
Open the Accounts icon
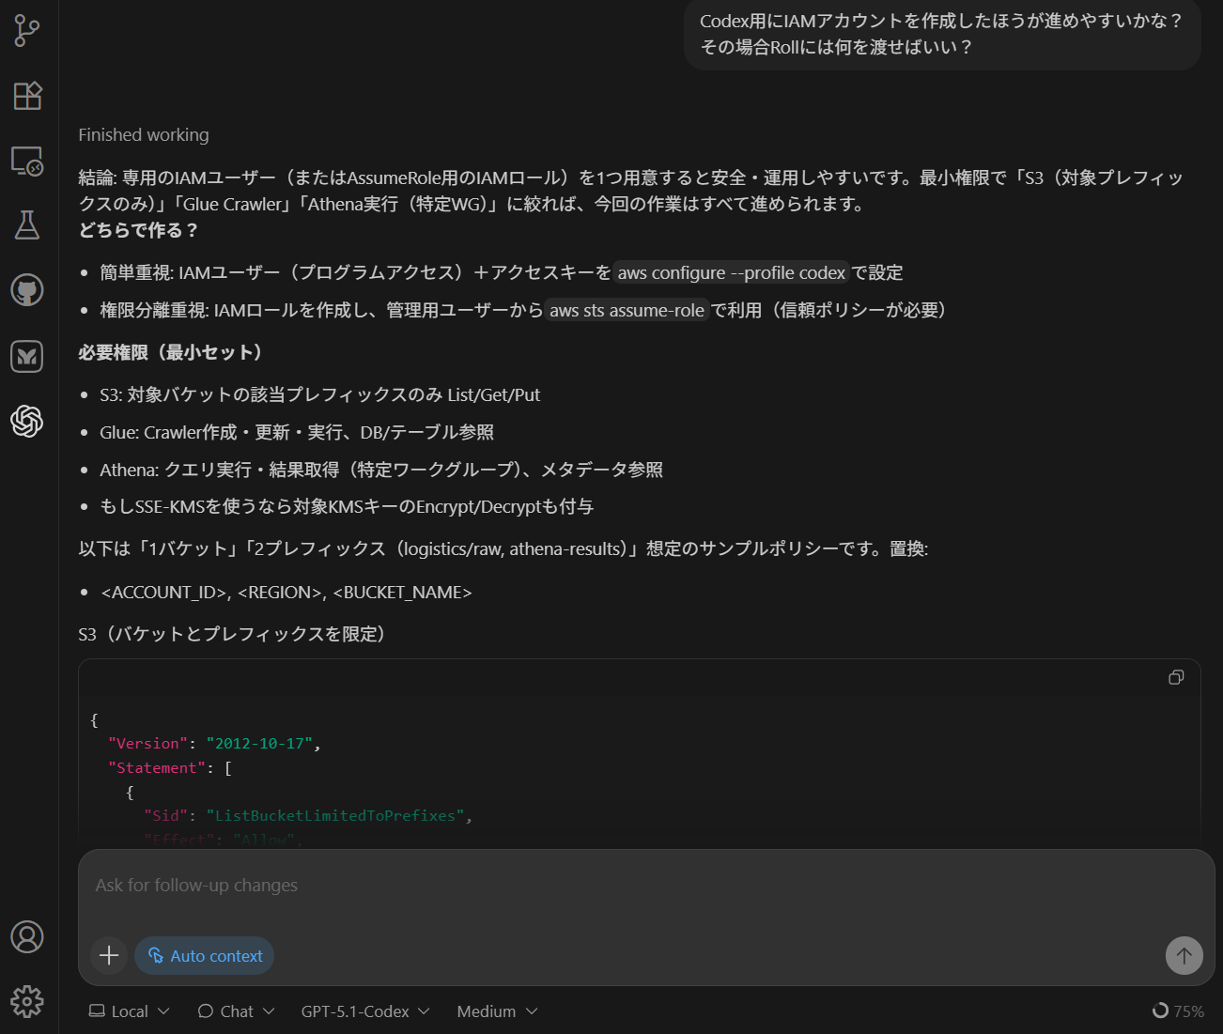(27, 937)
